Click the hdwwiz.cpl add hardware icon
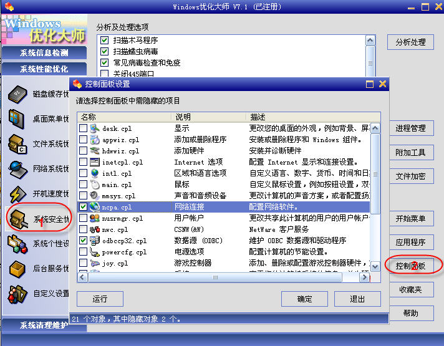444x346 pixels. pyautogui.click(x=95, y=151)
